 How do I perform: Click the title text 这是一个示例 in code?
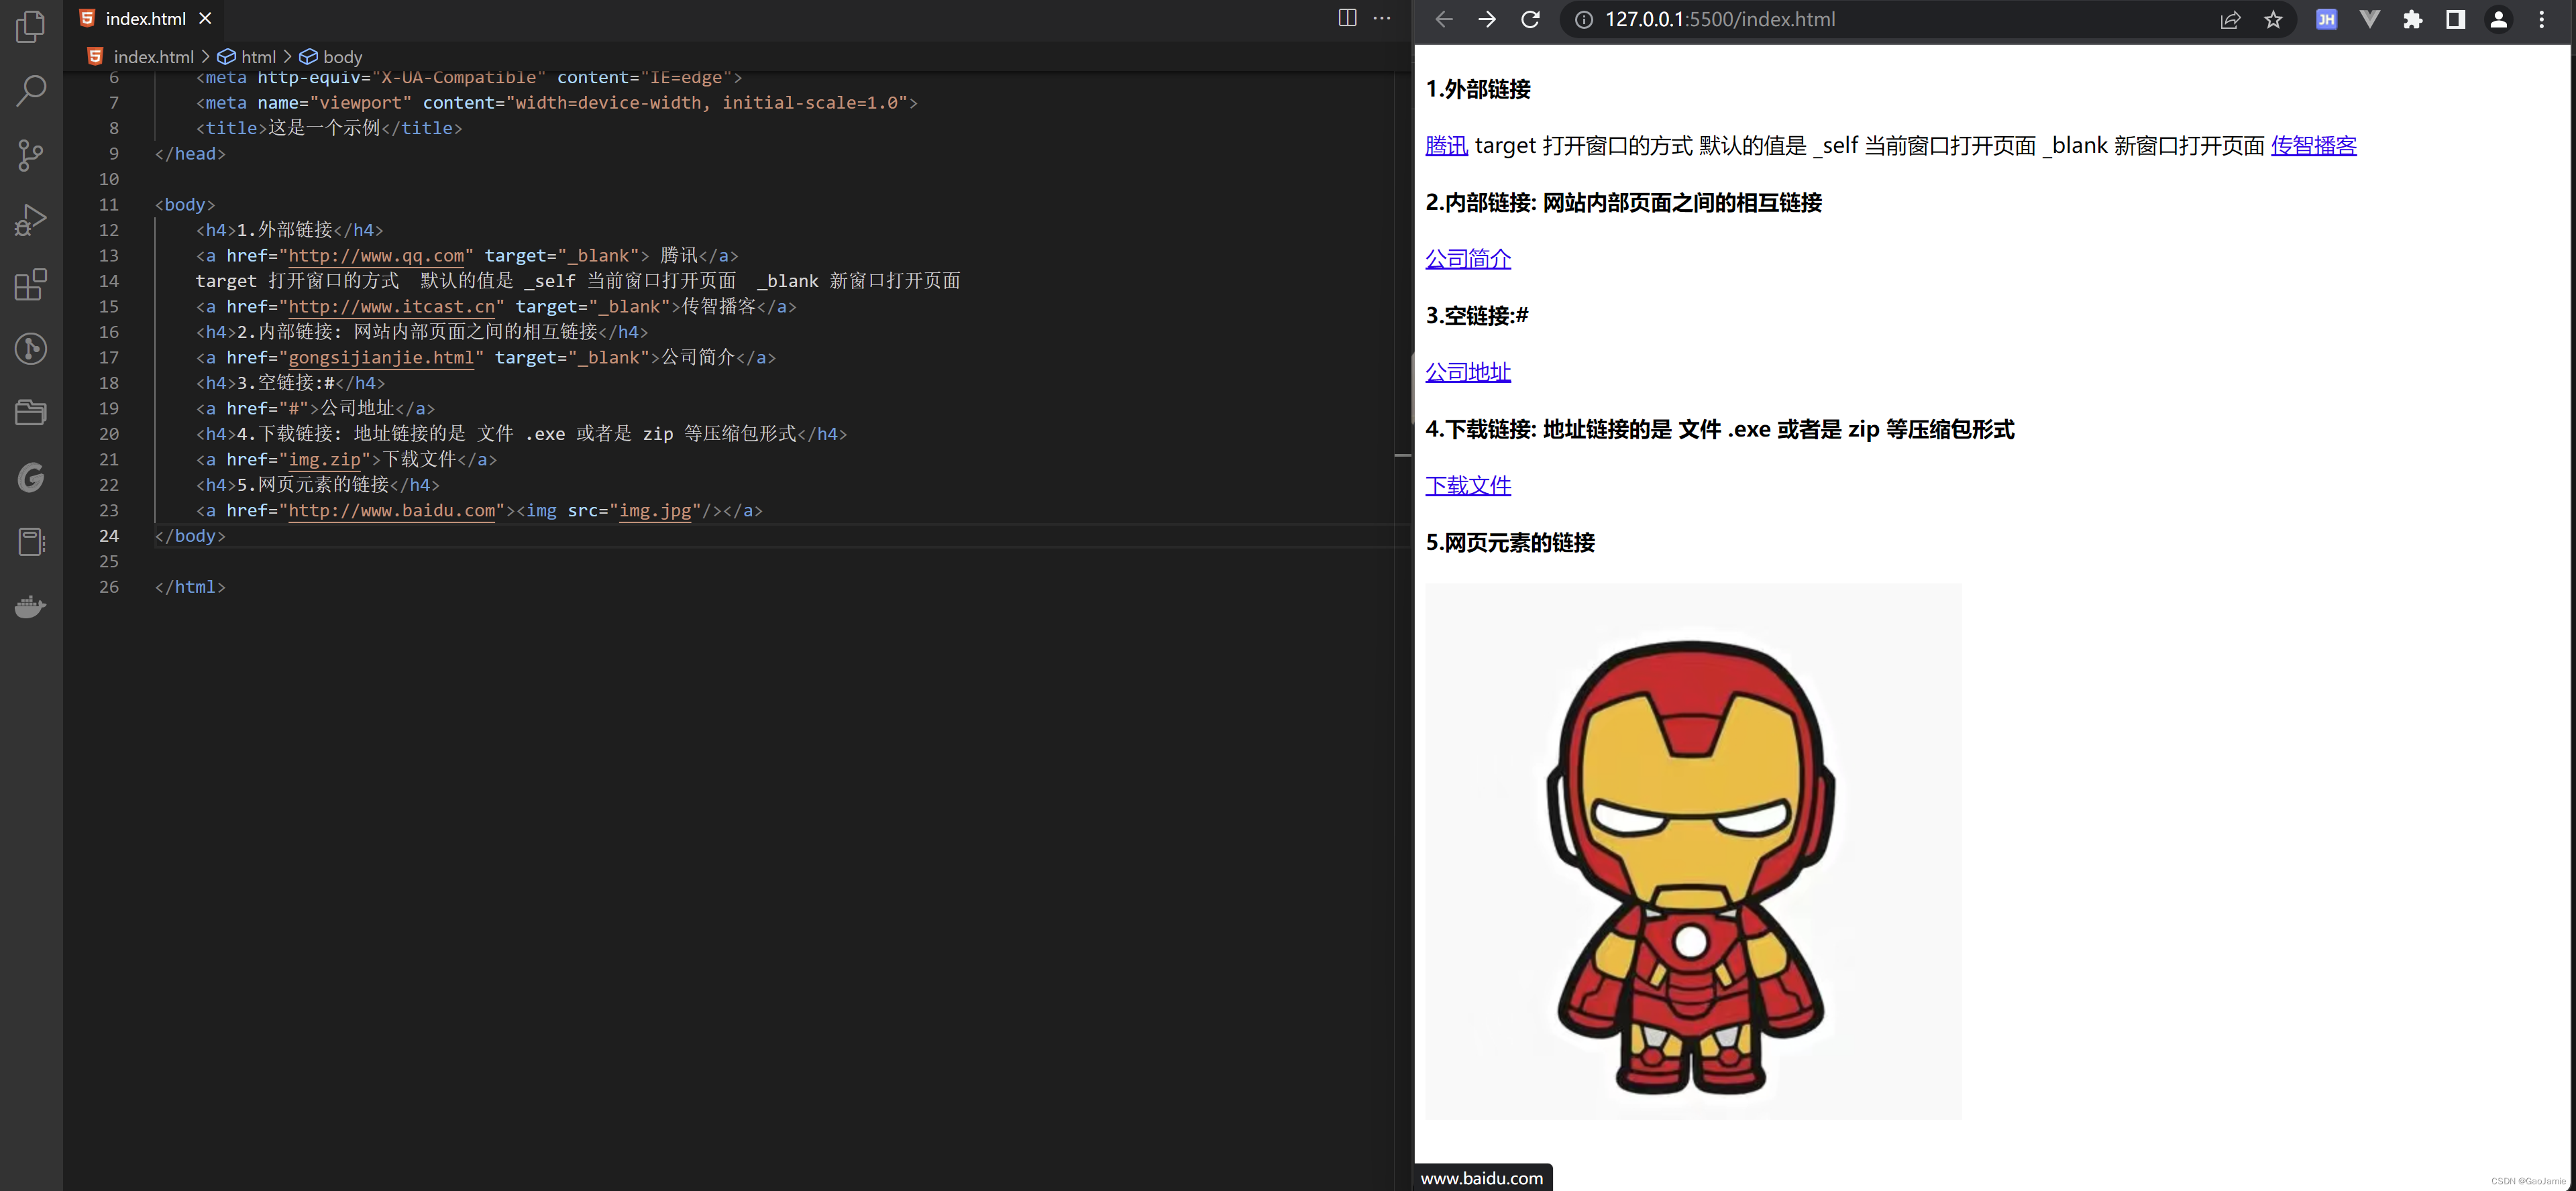coord(324,128)
